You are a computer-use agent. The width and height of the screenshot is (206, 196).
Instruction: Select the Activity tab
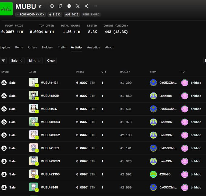pos(76,47)
